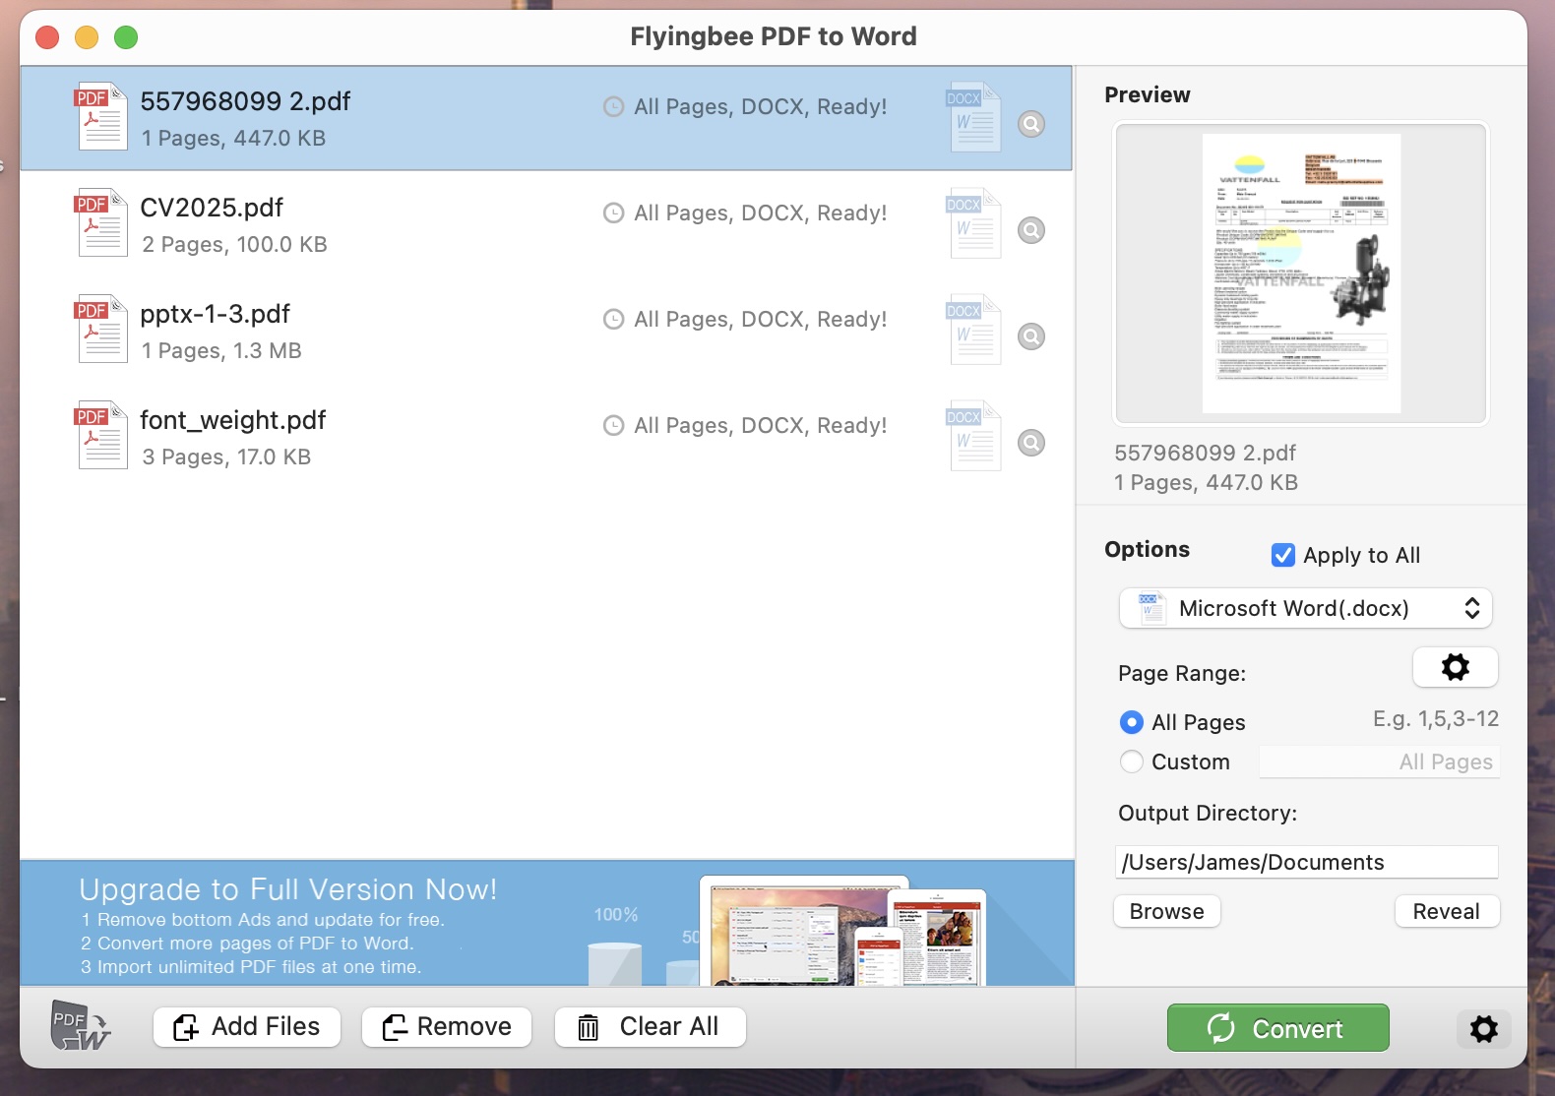This screenshot has width=1555, height=1096.
Task: Select the All Pages radio button
Action: (x=1132, y=722)
